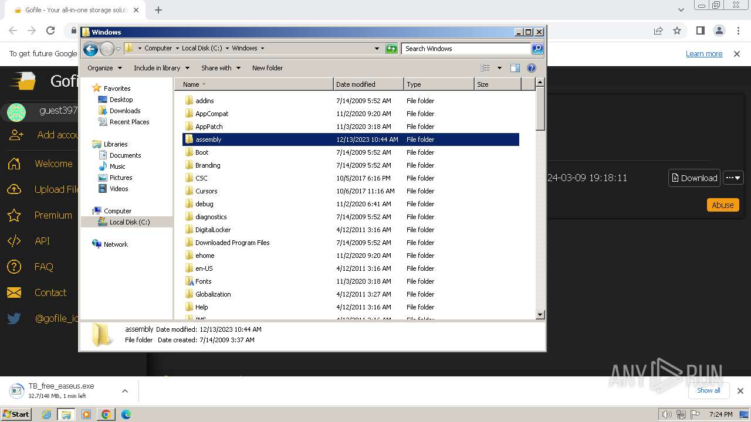Select the diagnostics folder
751x422 pixels.
[211, 217]
